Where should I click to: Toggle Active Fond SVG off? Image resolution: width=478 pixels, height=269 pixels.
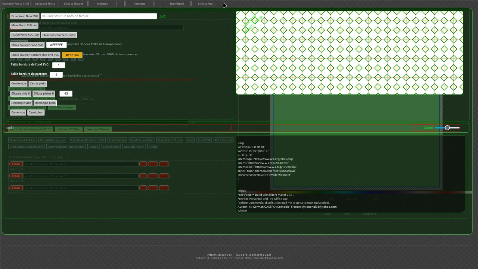(x=25, y=34)
